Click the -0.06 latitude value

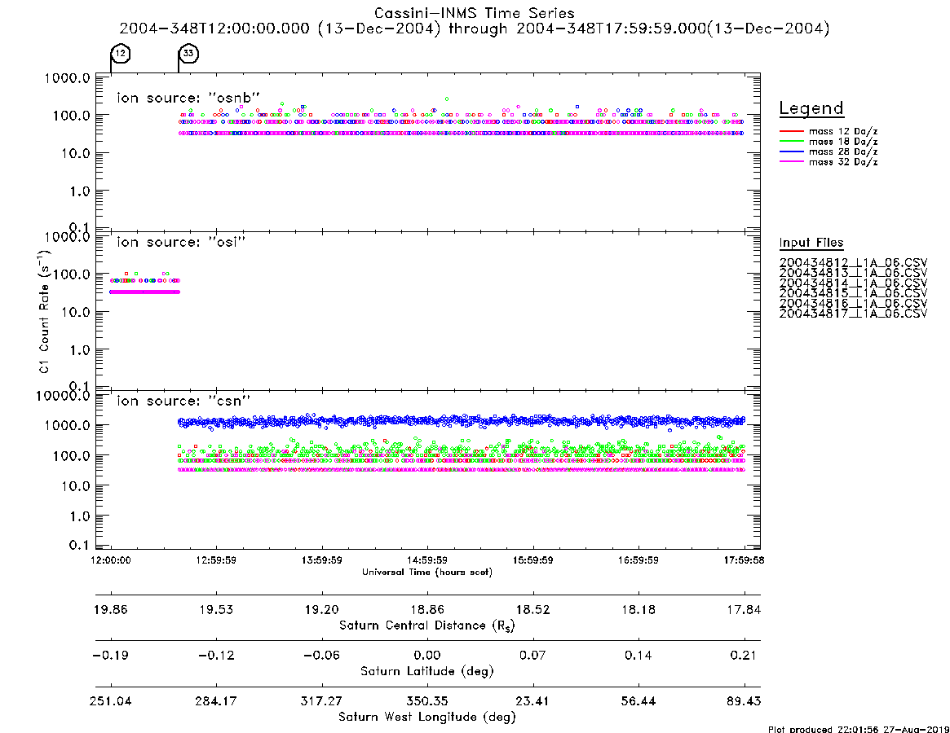click(322, 656)
